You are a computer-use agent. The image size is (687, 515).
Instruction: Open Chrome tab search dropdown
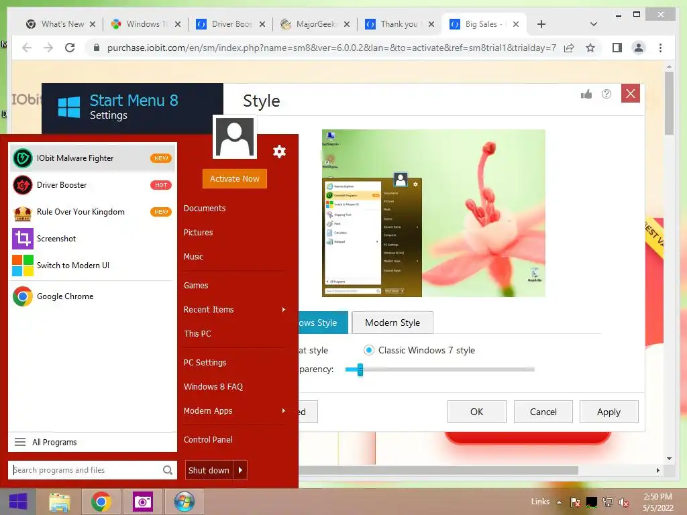(x=594, y=24)
